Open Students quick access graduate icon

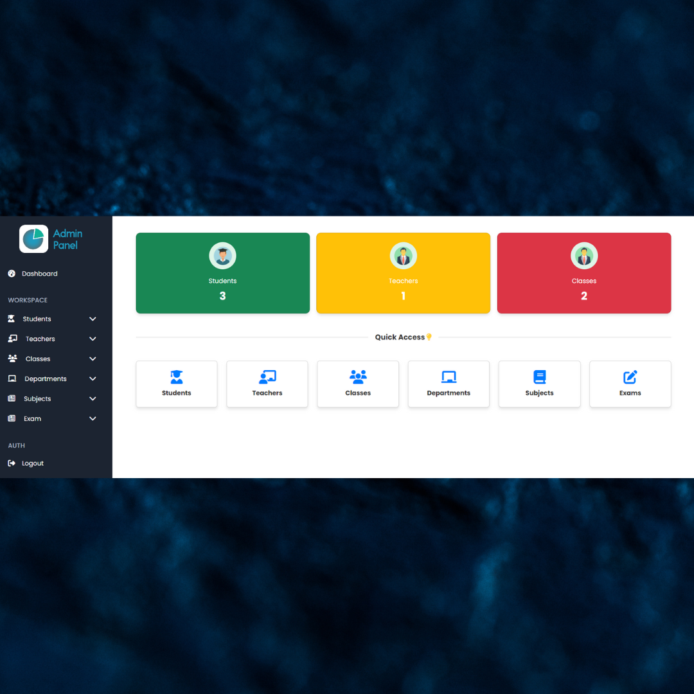click(177, 377)
